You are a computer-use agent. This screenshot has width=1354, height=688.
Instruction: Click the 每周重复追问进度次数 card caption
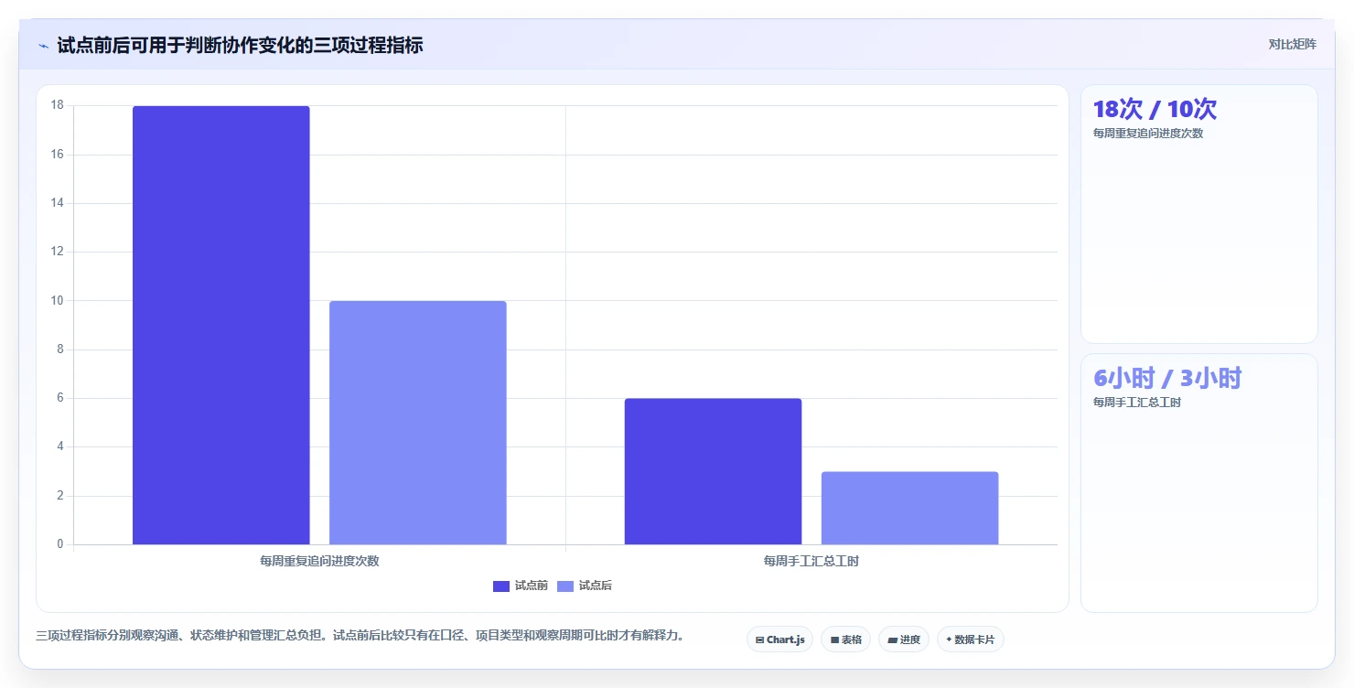point(1148,134)
